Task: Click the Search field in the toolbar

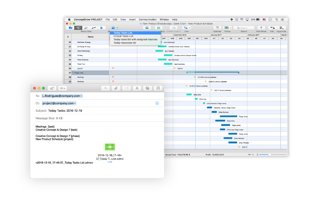Action: pos(244,28)
